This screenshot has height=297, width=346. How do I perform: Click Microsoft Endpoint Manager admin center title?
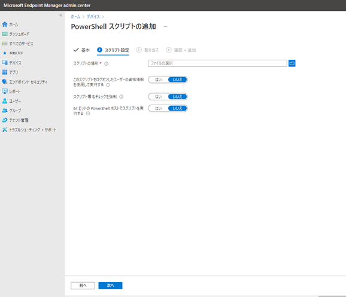[x=47, y=5]
